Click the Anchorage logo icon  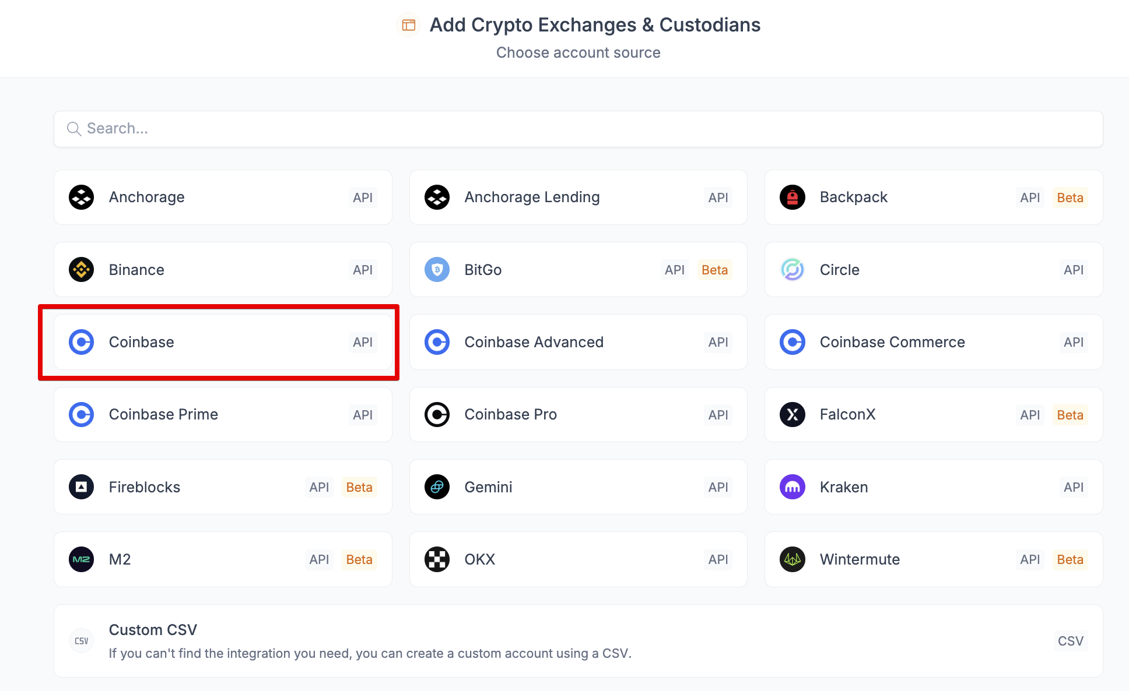click(82, 198)
